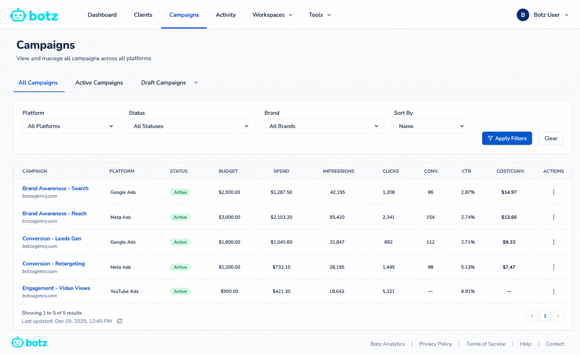
Task: Click the CONV. column header
Action: 431,171
